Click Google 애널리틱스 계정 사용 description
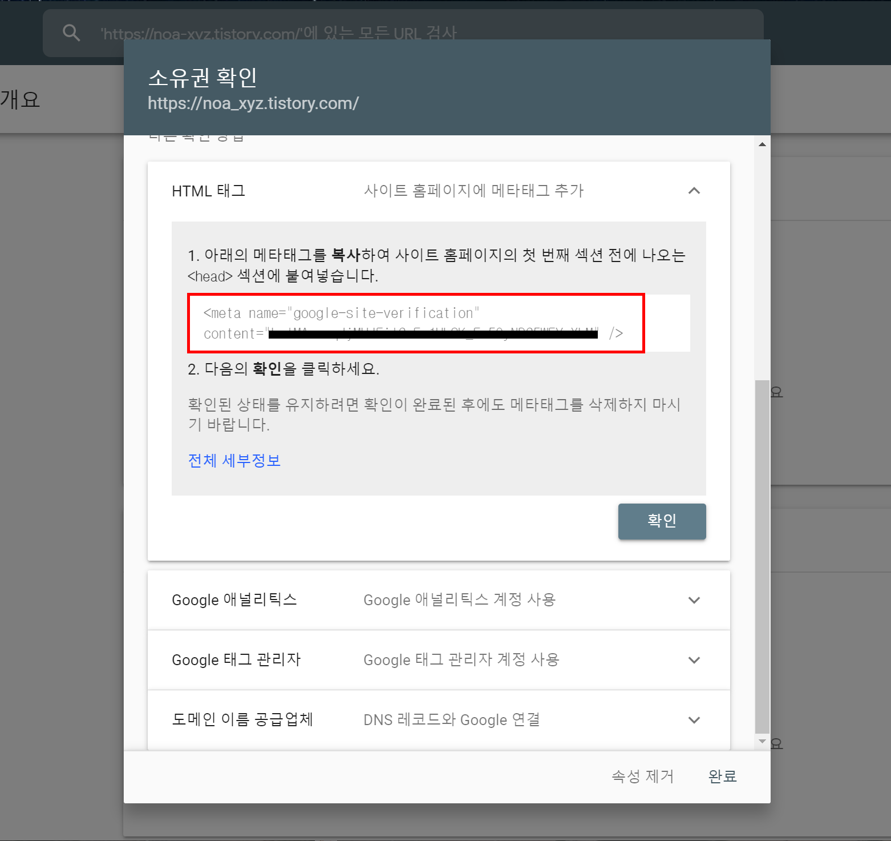 click(x=459, y=600)
